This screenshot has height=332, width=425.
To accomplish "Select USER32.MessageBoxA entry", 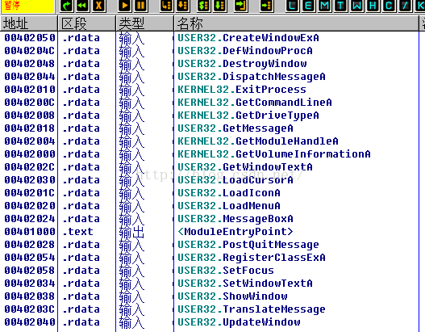I will [235, 219].
